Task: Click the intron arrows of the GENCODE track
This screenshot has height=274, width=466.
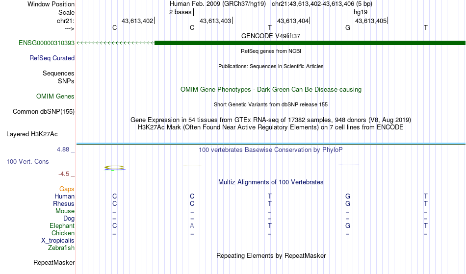Action: click(x=116, y=43)
